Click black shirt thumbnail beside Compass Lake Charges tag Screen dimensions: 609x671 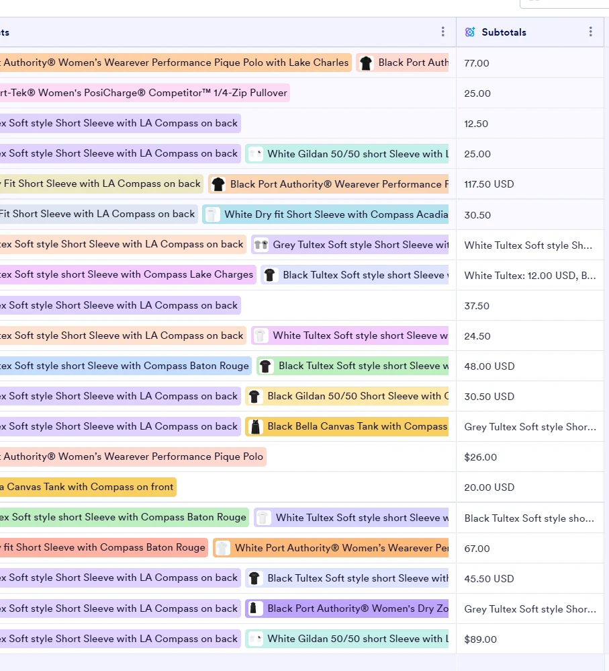coord(270,275)
